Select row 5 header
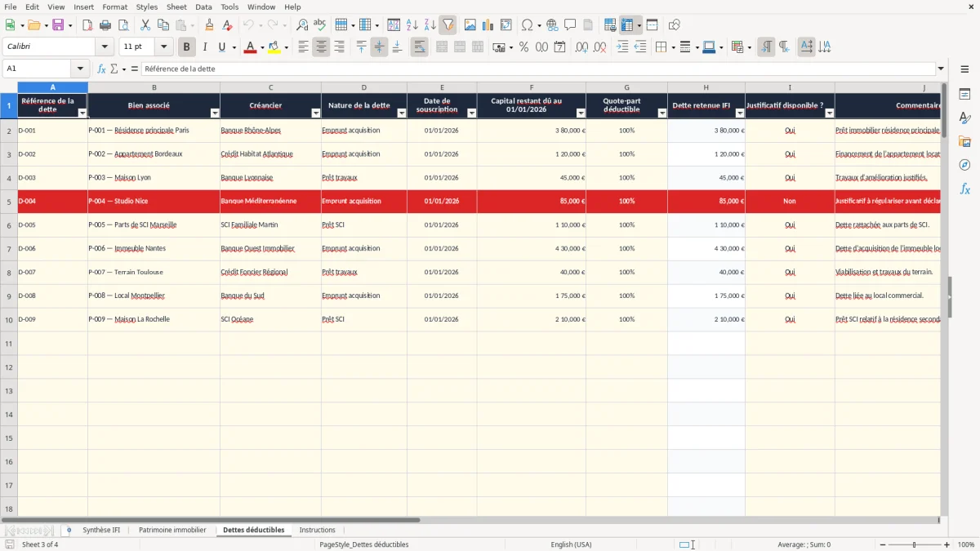Screen dimensions: 980x551 [9, 202]
